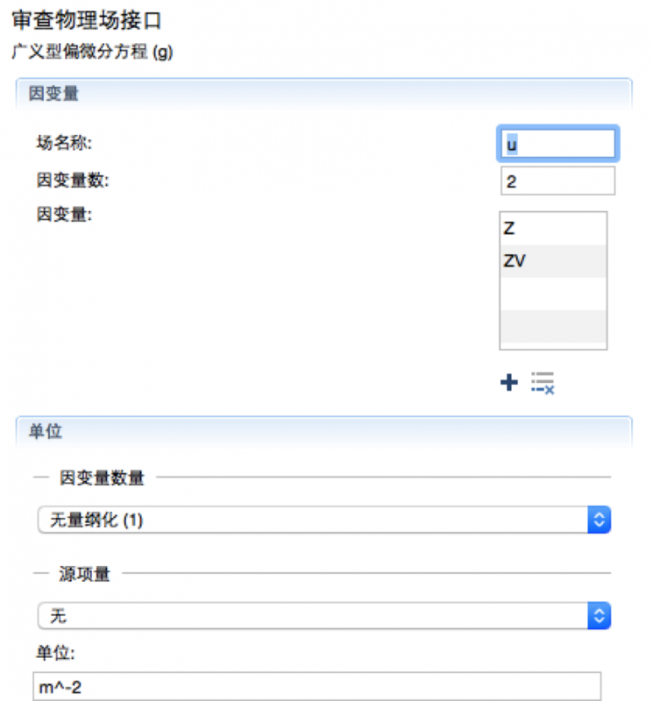Viewport: 653px width, 701px height.
Task: Select the Z row in the variable list
Action: (552, 229)
